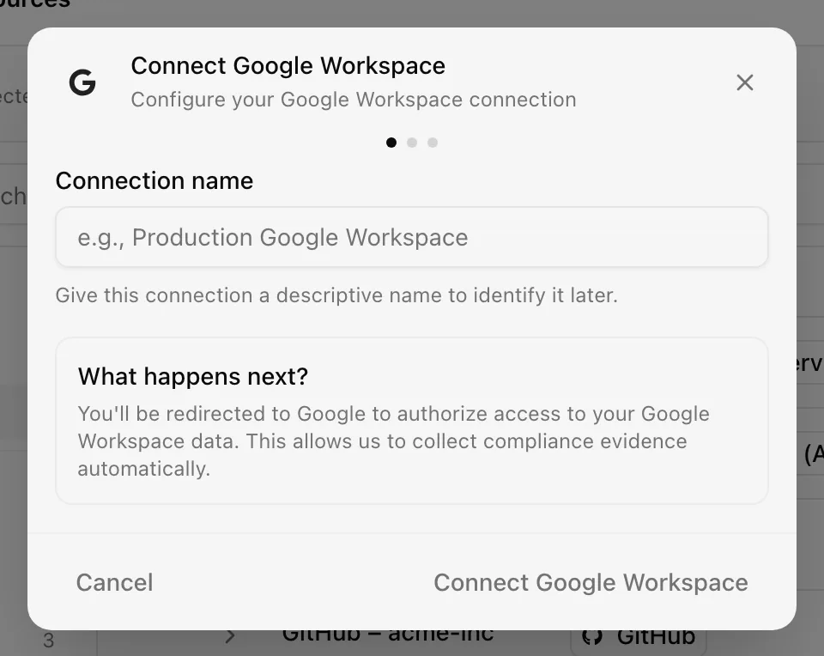Select the third step indicator dot

click(433, 143)
